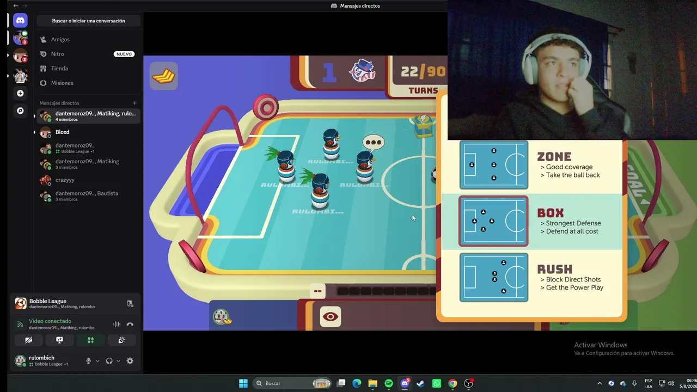Toggle your camera on in the call
Viewport: 697px width, 392px height.
click(28, 340)
